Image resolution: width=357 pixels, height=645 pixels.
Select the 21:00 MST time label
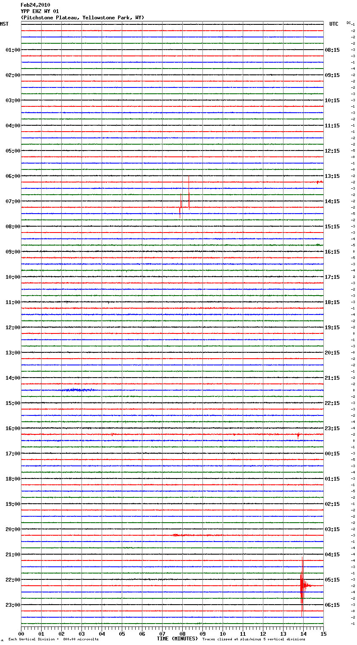coord(13,555)
